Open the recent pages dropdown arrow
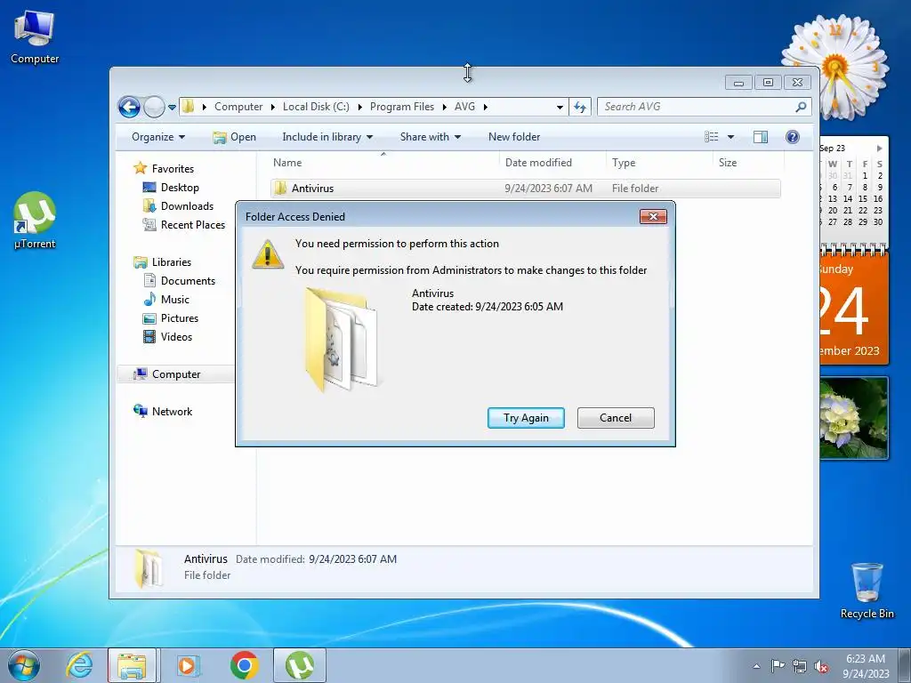Screen dimensions: 911x683 (172, 108)
